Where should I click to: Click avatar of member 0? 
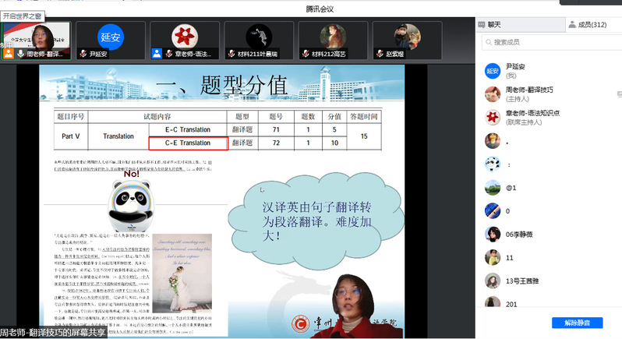click(493, 210)
